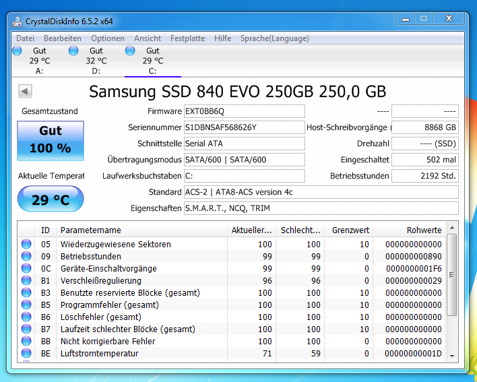This screenshot has width=477, height=382.
Task: Click the previous disk arrow button
Action: tap(25, 91)
